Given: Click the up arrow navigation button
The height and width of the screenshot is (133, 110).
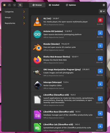Looking at the screenshot, I should (x=9, y=5).
